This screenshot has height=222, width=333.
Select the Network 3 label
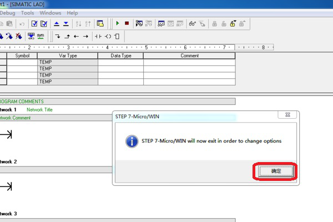tap(8, 214)
